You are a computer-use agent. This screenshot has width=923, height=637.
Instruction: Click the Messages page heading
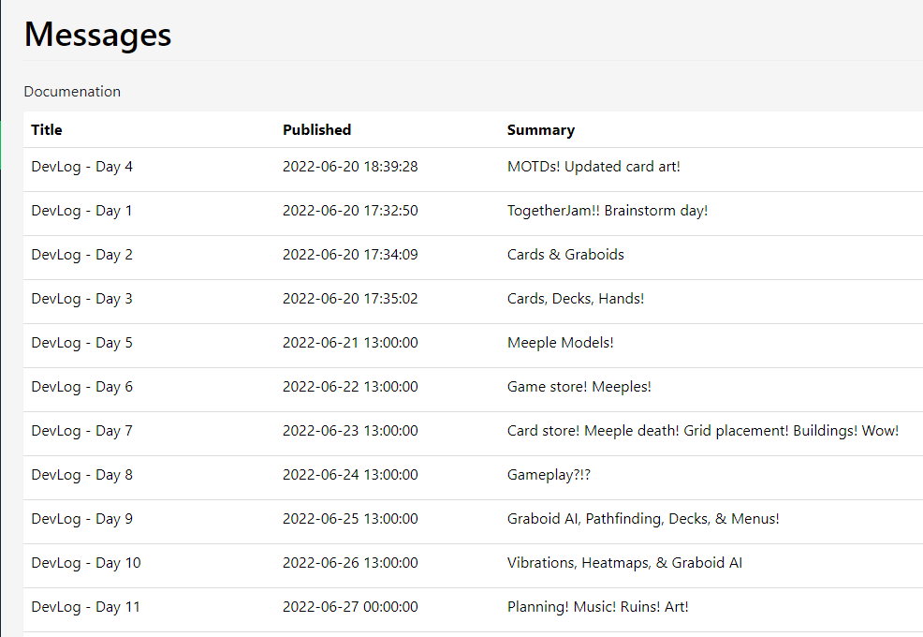(97, 35)
